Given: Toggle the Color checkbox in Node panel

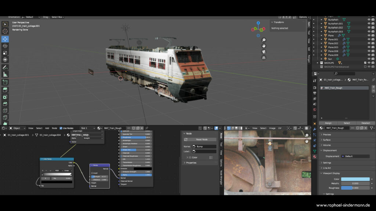Looking at the screenshot, I should [190, 158].
